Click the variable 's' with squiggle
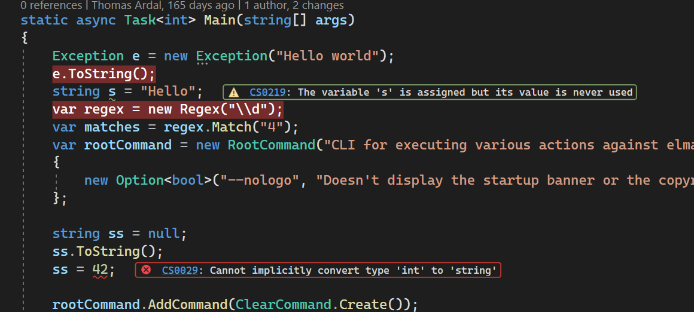The width and height of the screenshot is (694, 312). (x=112, y=92)
